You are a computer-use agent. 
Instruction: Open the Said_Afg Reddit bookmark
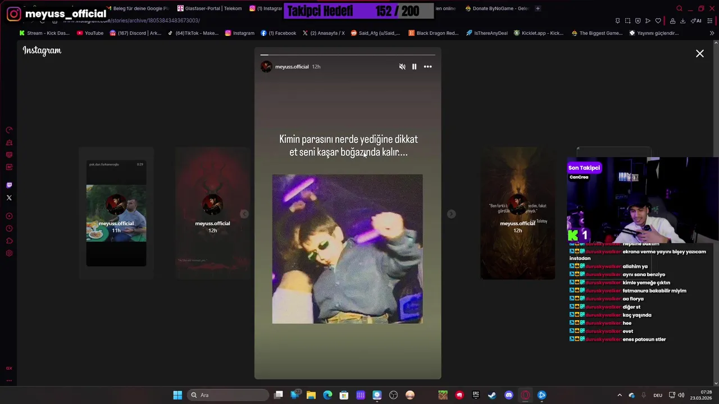(375, 33)
